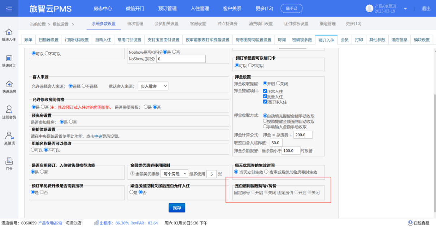Uncheck 批量入住 deposit reminder checkbox
Screen dimensions: 436x227
tap(265, 97)
